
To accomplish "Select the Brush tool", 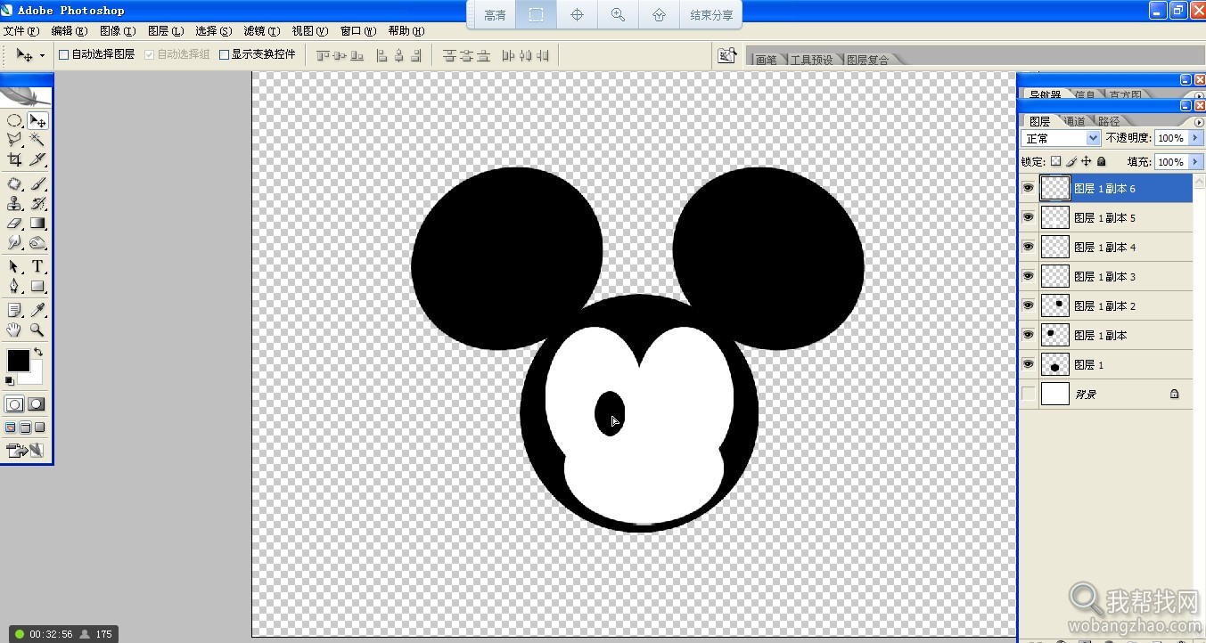I will coord(37,184).
